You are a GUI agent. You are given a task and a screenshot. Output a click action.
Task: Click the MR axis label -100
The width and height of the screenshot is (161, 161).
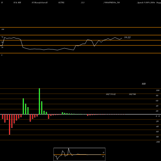[x=158, y=142]
